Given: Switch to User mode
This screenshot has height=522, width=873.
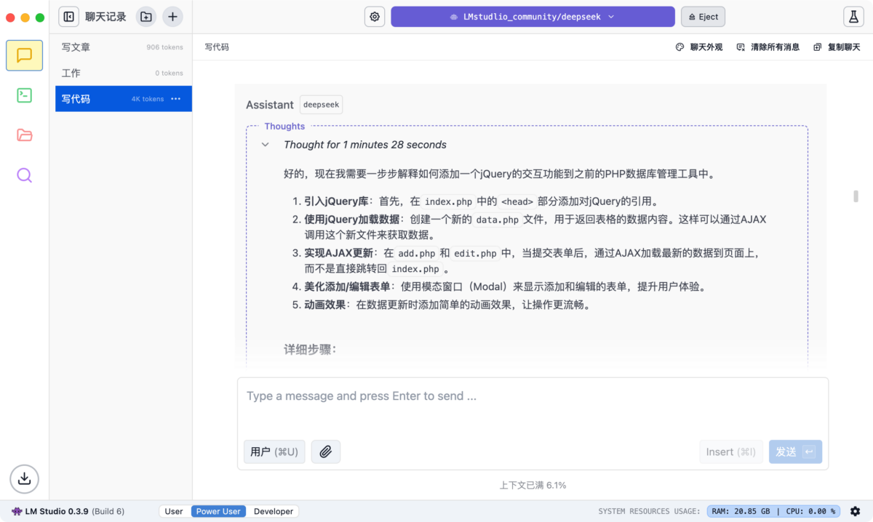Looking at the screenshot, I should click(x=174, y=511).
